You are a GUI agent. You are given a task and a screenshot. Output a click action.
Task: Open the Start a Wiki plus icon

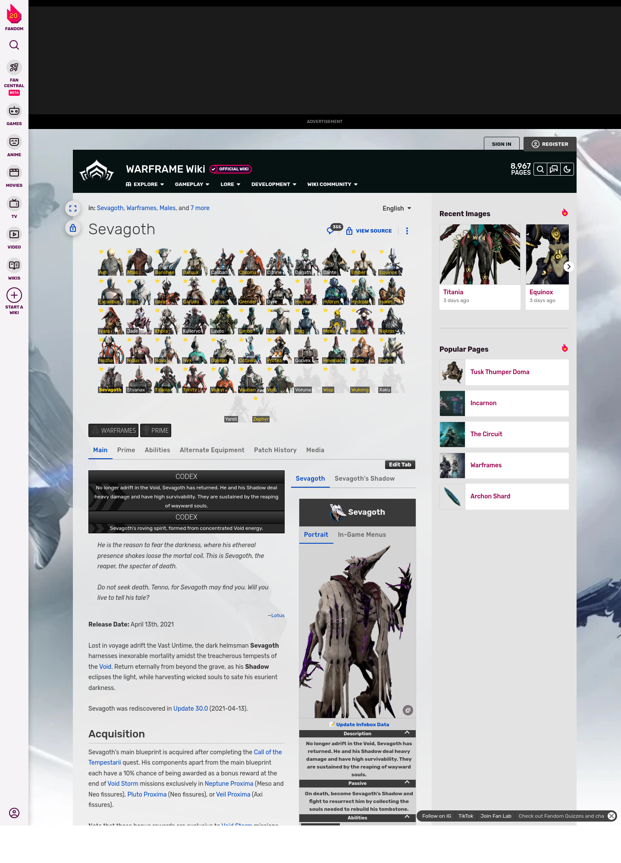click(x=14, y=296)
